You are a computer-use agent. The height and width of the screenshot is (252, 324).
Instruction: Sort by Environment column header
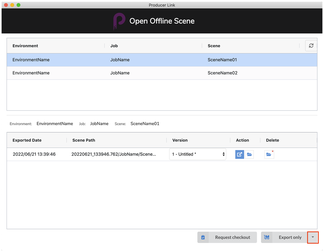click(x=25, y=46)
